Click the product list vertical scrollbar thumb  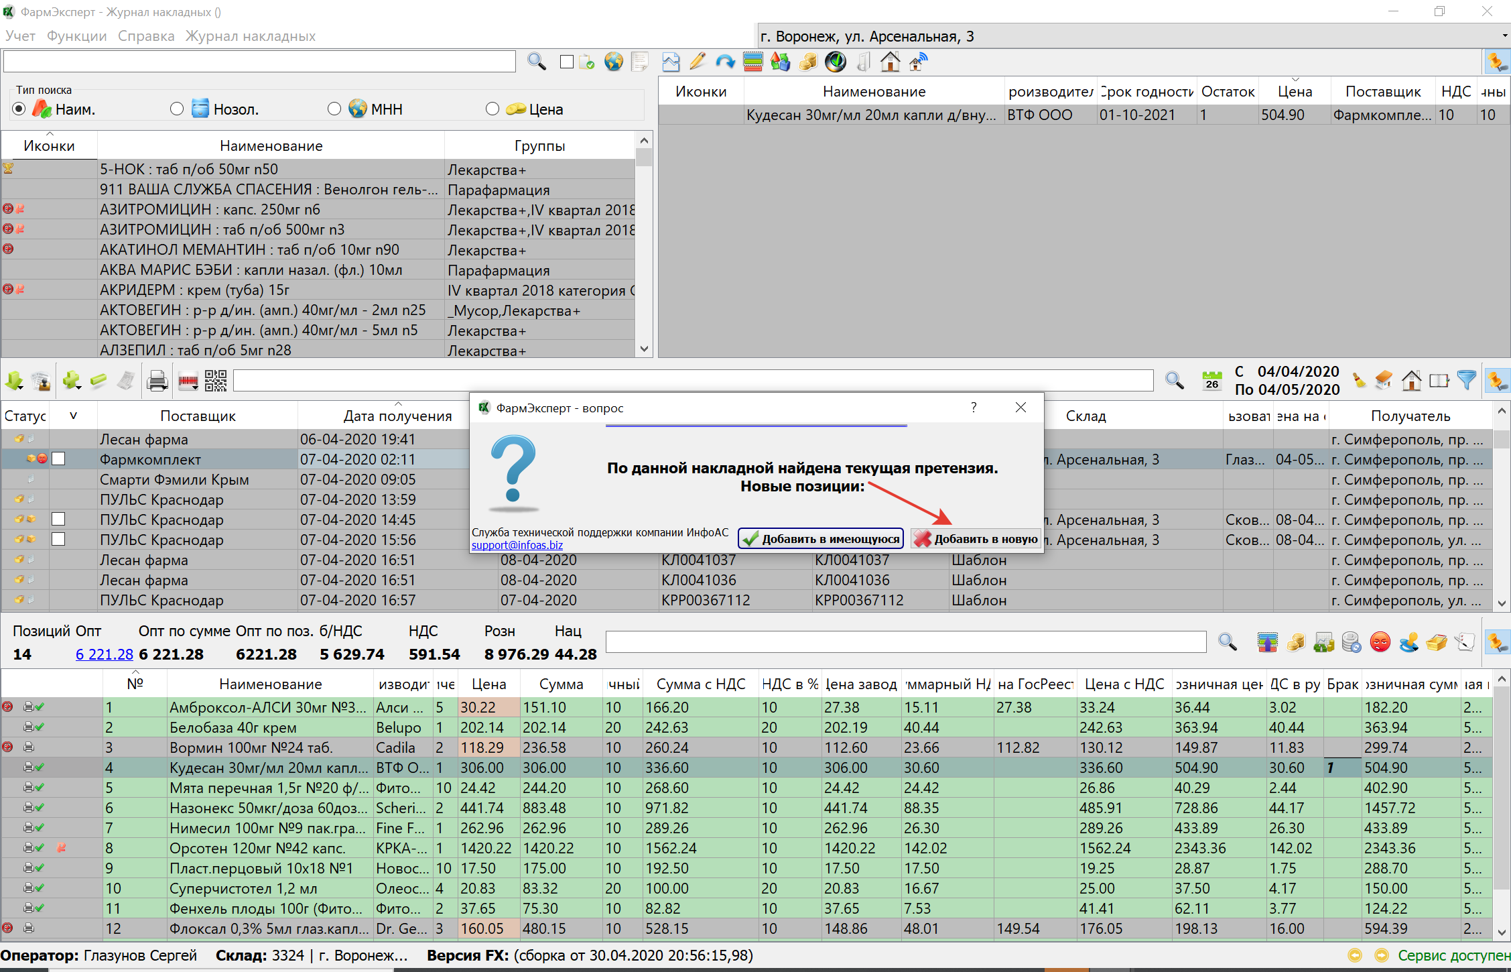coord(644,158)
